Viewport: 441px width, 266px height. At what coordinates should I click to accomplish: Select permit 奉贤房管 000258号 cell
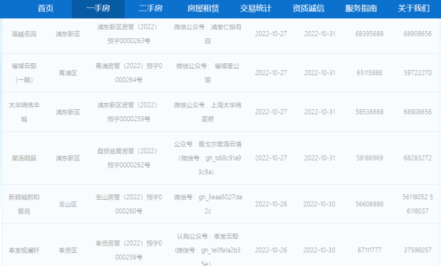coord(129,250)
